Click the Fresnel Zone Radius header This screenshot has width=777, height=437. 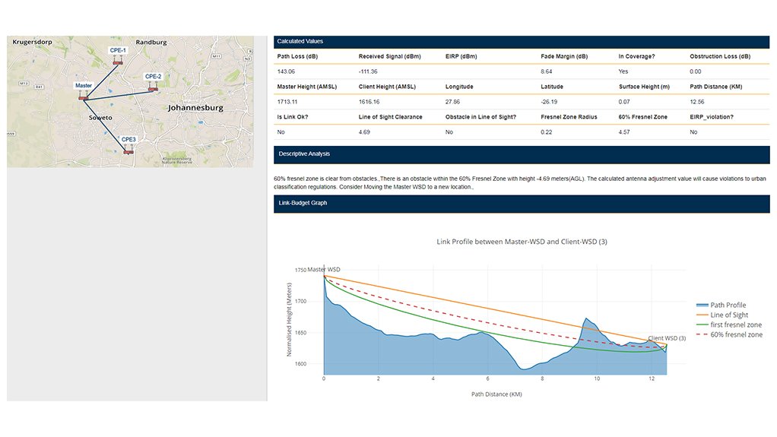coord(569,117)
